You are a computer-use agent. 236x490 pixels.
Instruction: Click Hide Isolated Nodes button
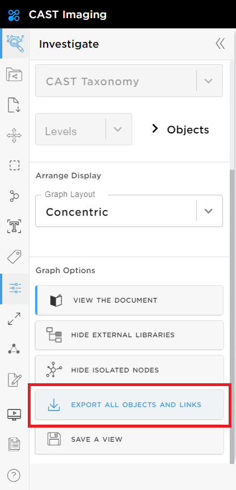(x=129, y=370)
